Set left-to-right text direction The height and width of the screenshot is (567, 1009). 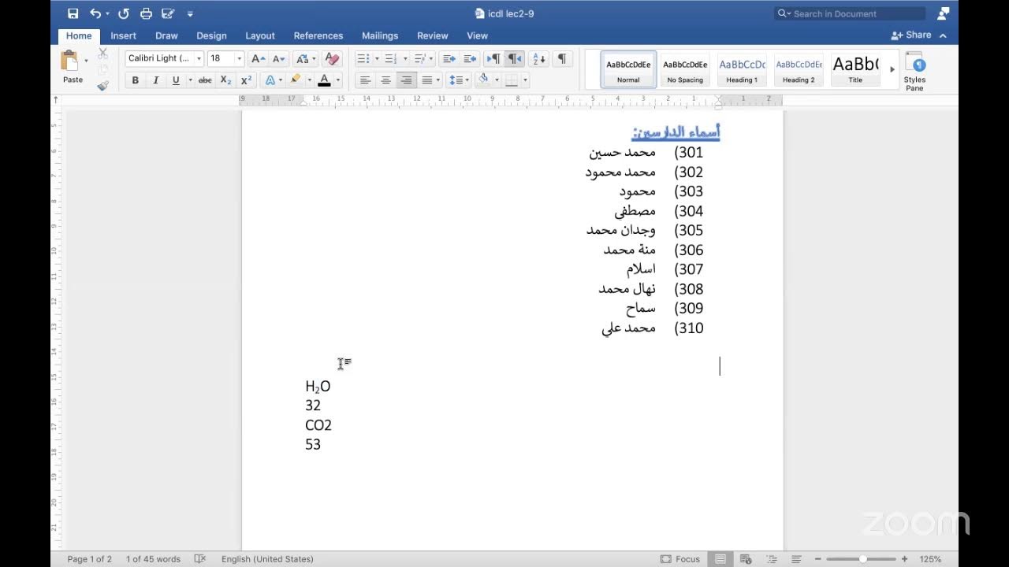(493, 58)
